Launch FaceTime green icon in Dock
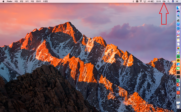 coord(178,69)
